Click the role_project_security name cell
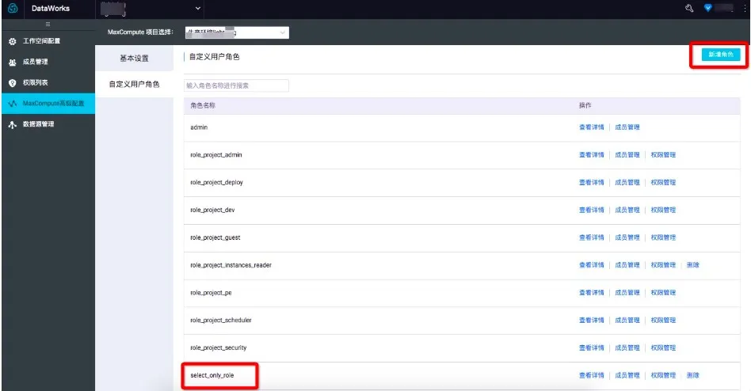Viewport: 751px width, 391px height. click(x=219, y=348)
